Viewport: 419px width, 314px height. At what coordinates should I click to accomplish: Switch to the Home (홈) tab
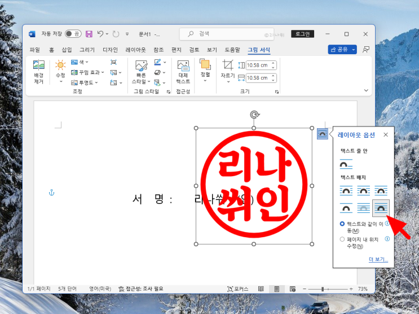tap(51, 50)
